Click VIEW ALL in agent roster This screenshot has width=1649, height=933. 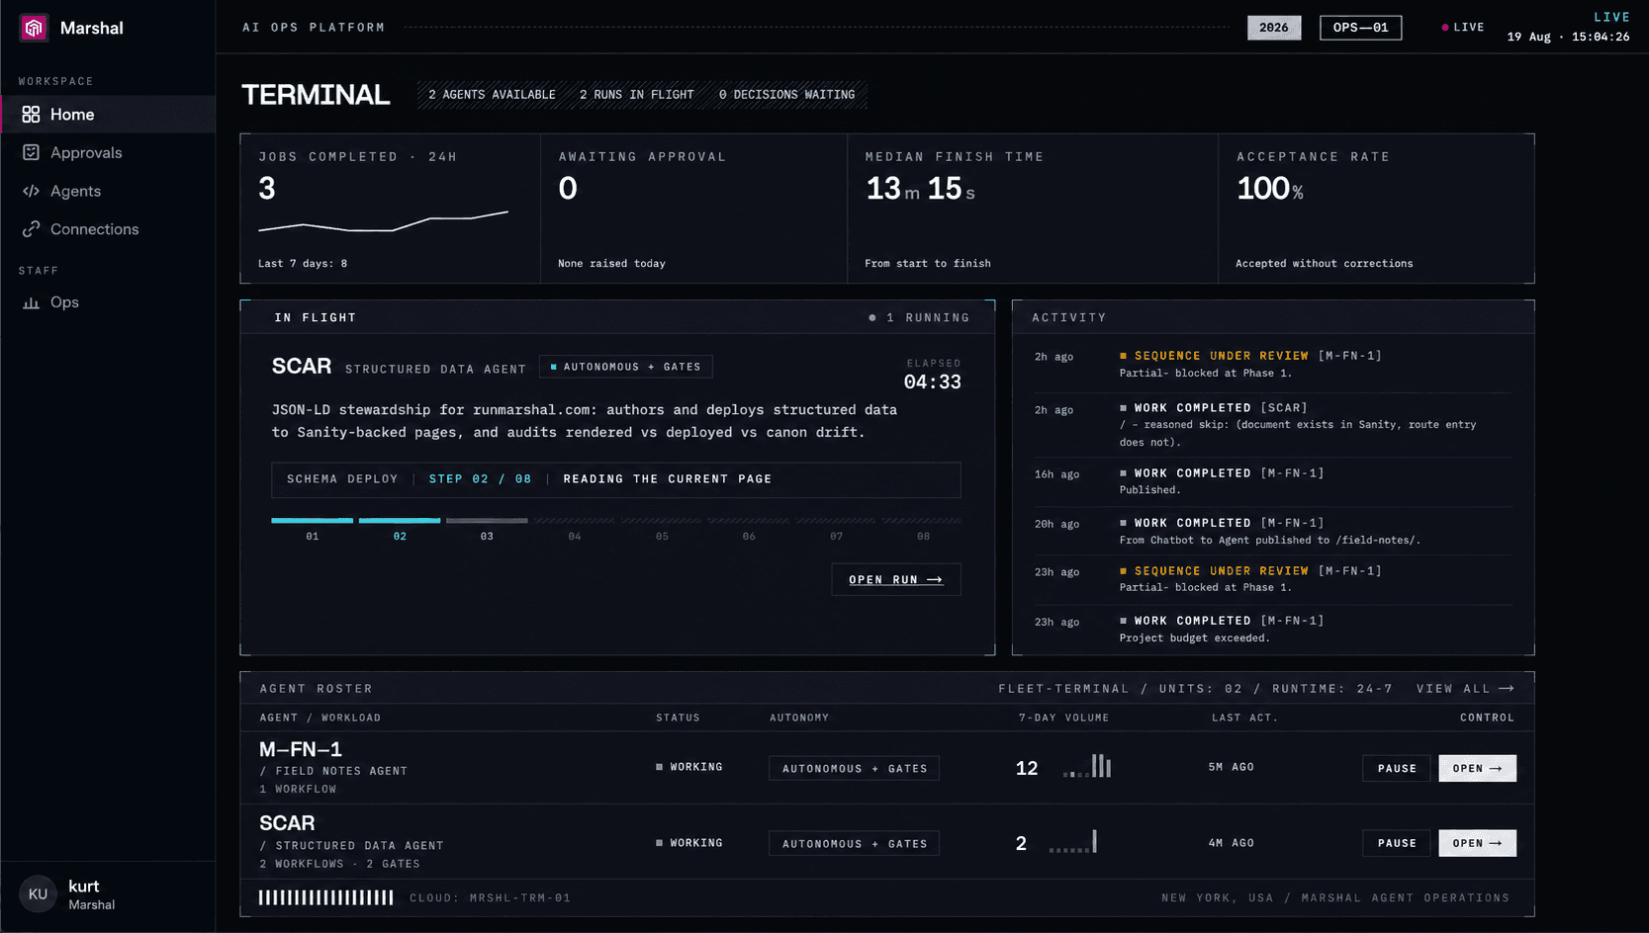(1465, 689)
